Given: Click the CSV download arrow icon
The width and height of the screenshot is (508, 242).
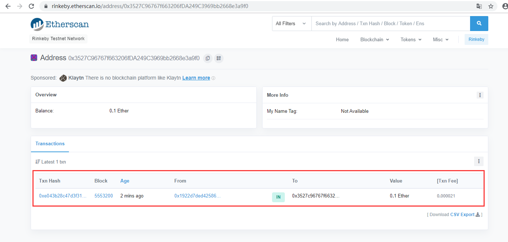Looking at the screenshot, I should [x=478, y=215].
